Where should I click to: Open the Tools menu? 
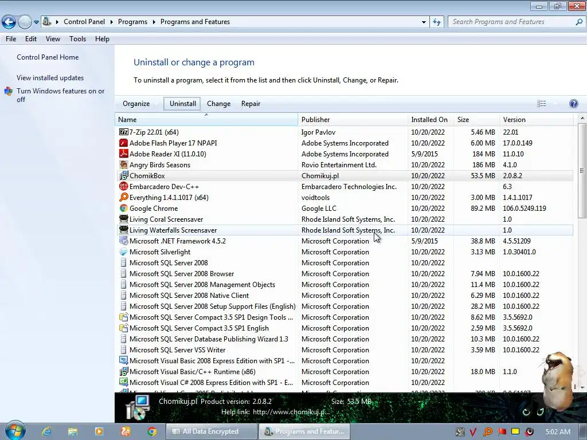(77, 39)
